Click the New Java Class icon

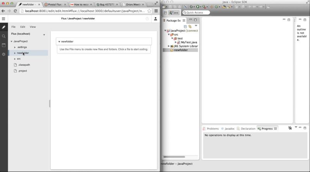(216, 7)
